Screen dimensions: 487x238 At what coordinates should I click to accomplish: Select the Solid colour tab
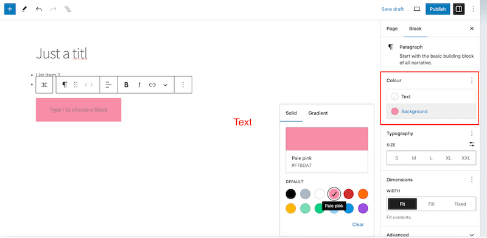[x=292, y=113]
